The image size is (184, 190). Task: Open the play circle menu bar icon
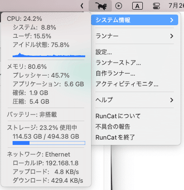(119, 6)
